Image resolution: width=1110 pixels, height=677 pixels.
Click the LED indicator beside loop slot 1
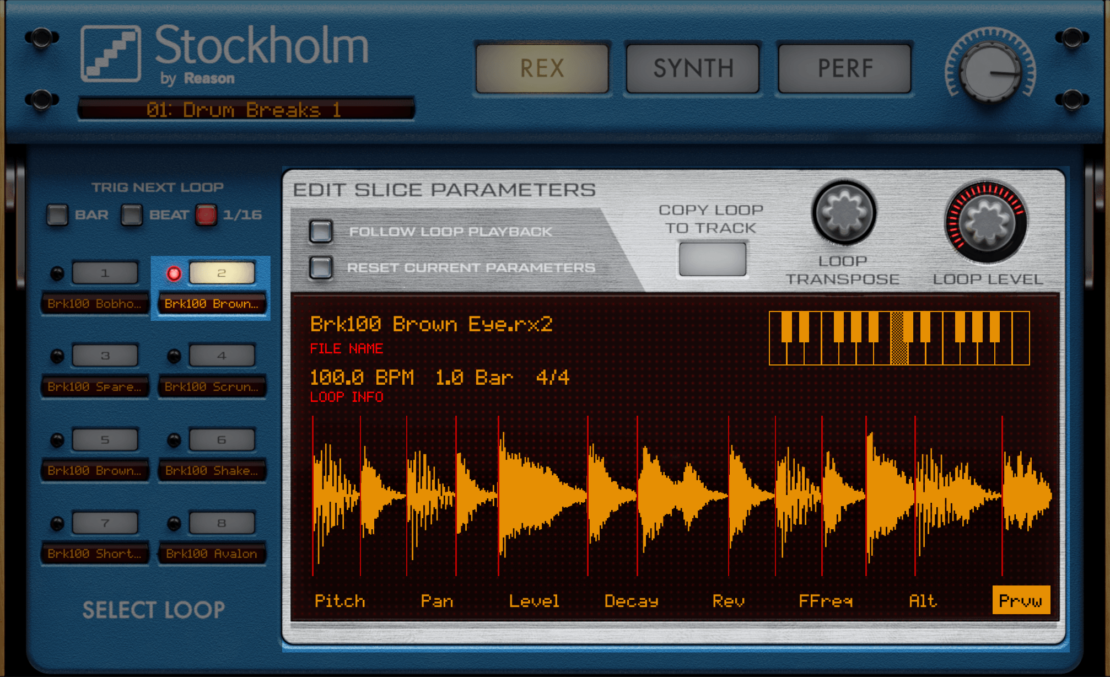pos(57,273)
